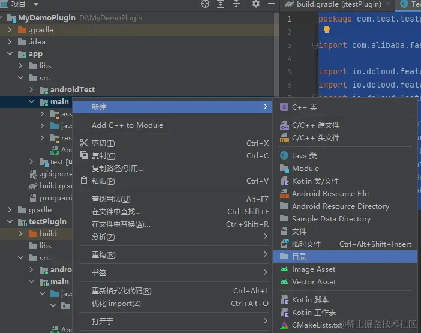This screenshot has width=421, height=333.
Task: Select MyDemoPlugin project root
Action: 46,18
